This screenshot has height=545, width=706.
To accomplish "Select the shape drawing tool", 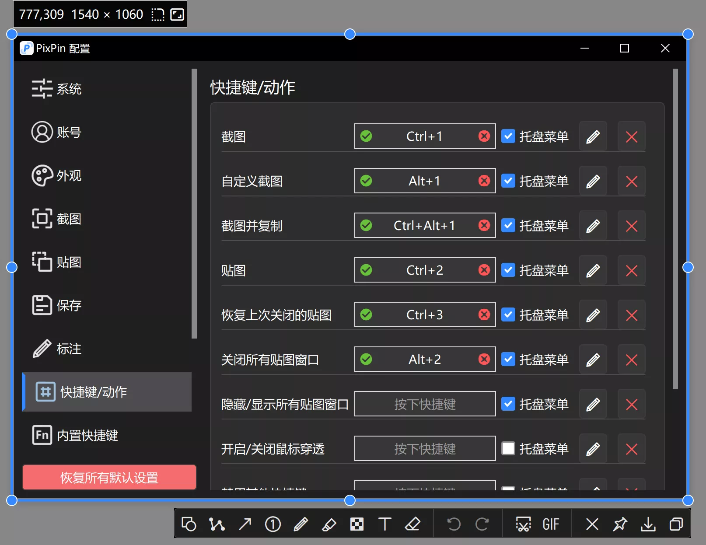I will point(189,524).
